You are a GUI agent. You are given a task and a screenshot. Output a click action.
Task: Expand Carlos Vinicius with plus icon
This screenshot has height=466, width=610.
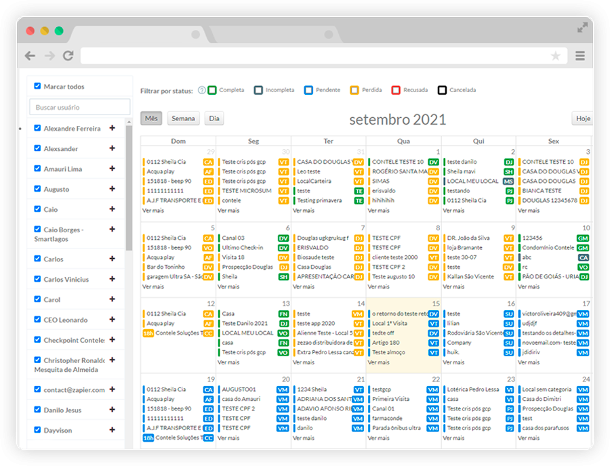pyautogui.click(x=112, y=278)
